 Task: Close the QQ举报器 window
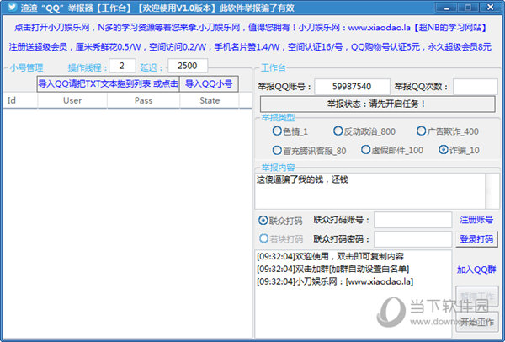coord(490,7)
